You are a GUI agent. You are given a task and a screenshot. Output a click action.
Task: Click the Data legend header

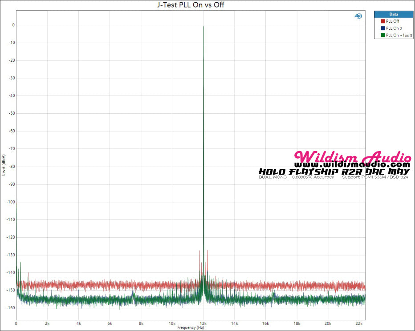[393, 14]
